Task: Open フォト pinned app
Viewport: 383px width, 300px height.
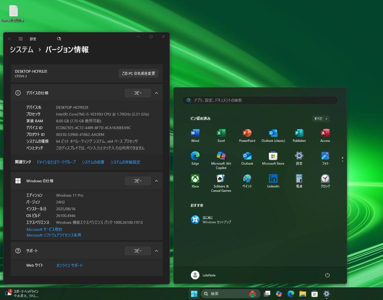Action: tap(325, 158)
